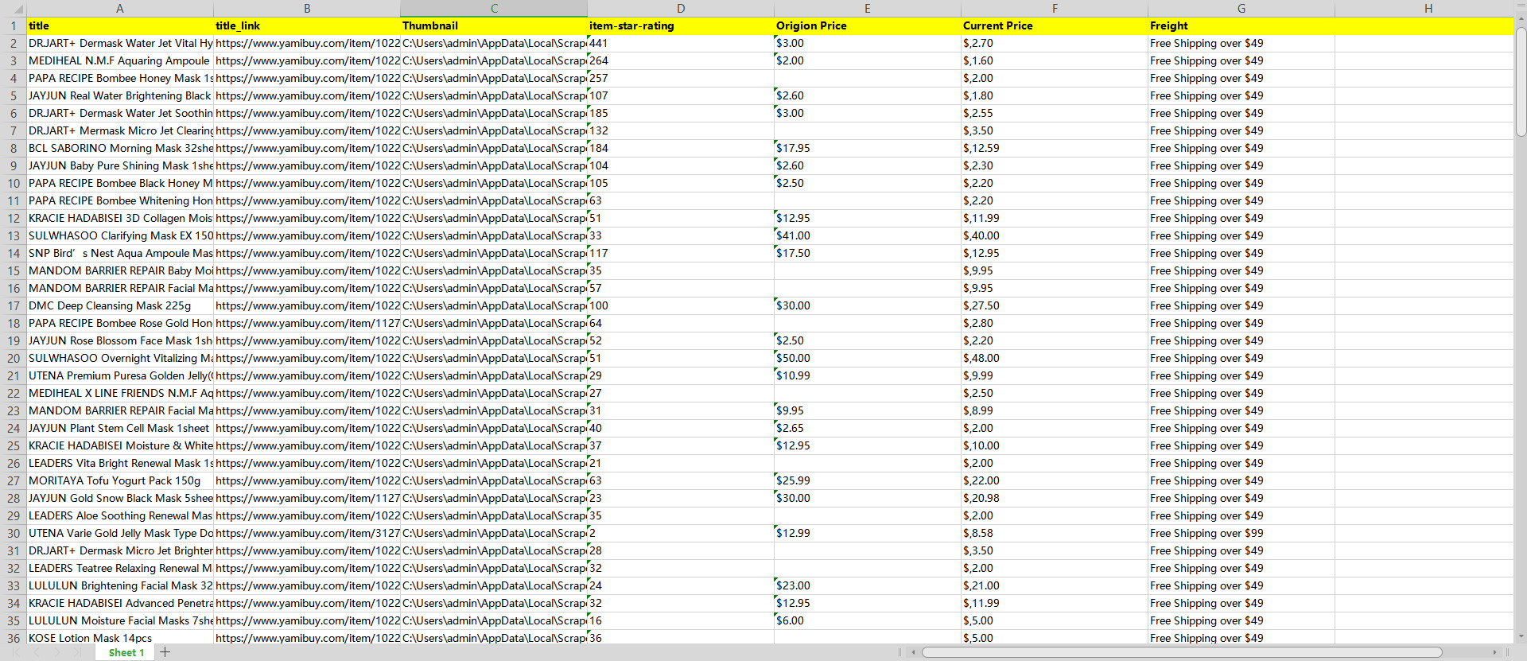Select column B header
1527x661 pixels.
307,9
